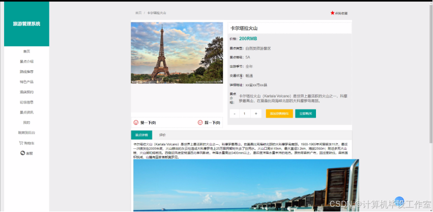Go to 路线推荐 in sidebar
This screenshot has width=433, height=212.
tap(26, 72)
